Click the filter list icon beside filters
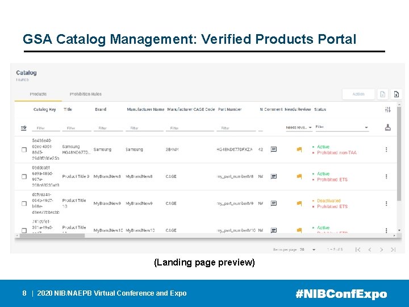Viewport: 409px width, 307px height. 23,128
